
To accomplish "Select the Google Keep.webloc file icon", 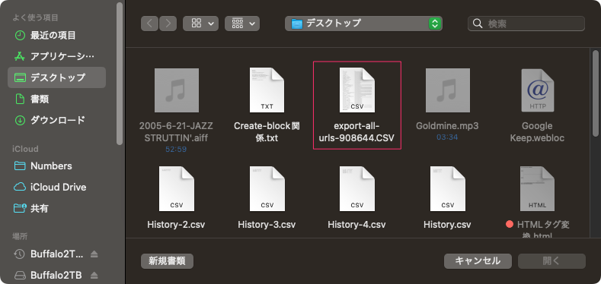I will 537,90.
